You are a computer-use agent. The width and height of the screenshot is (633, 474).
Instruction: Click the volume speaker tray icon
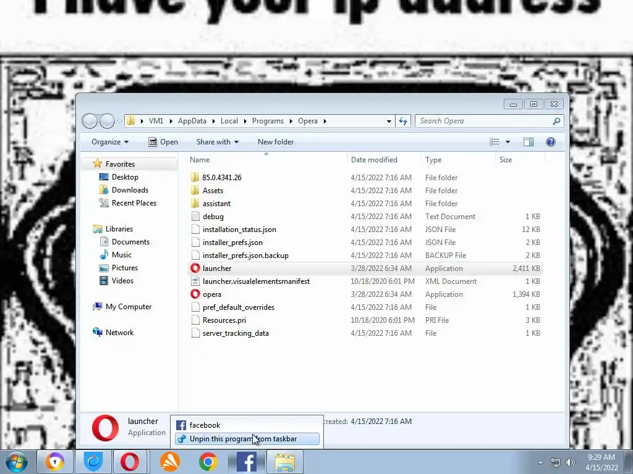click(570, 462)
